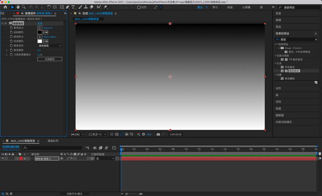Click the Reset link of Gradient Ramp effect
The image size is (322, 196).
coord(40,24)
